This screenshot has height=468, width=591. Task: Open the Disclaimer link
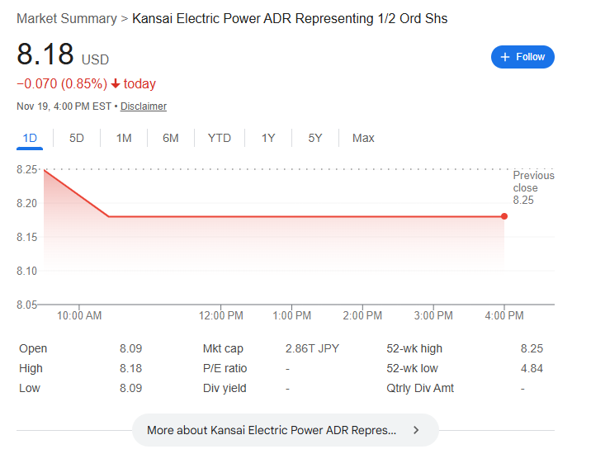pyautogui.click(x=144, y=106)
